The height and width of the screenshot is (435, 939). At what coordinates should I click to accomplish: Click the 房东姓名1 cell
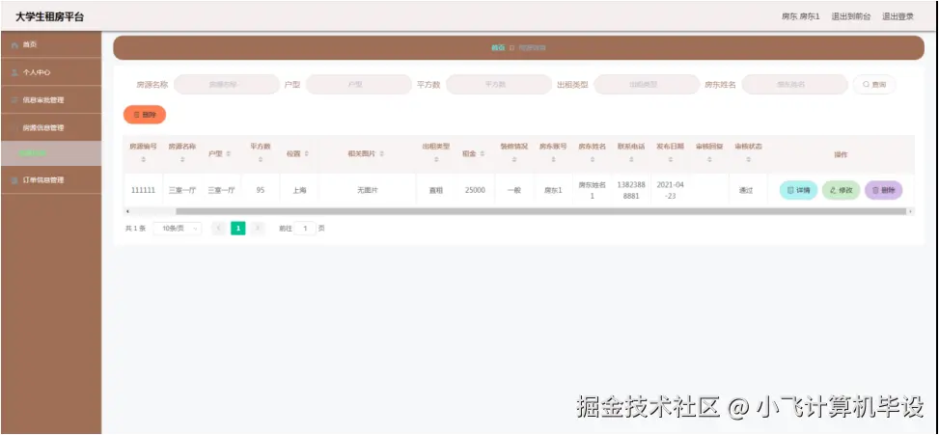coord(593,190)
